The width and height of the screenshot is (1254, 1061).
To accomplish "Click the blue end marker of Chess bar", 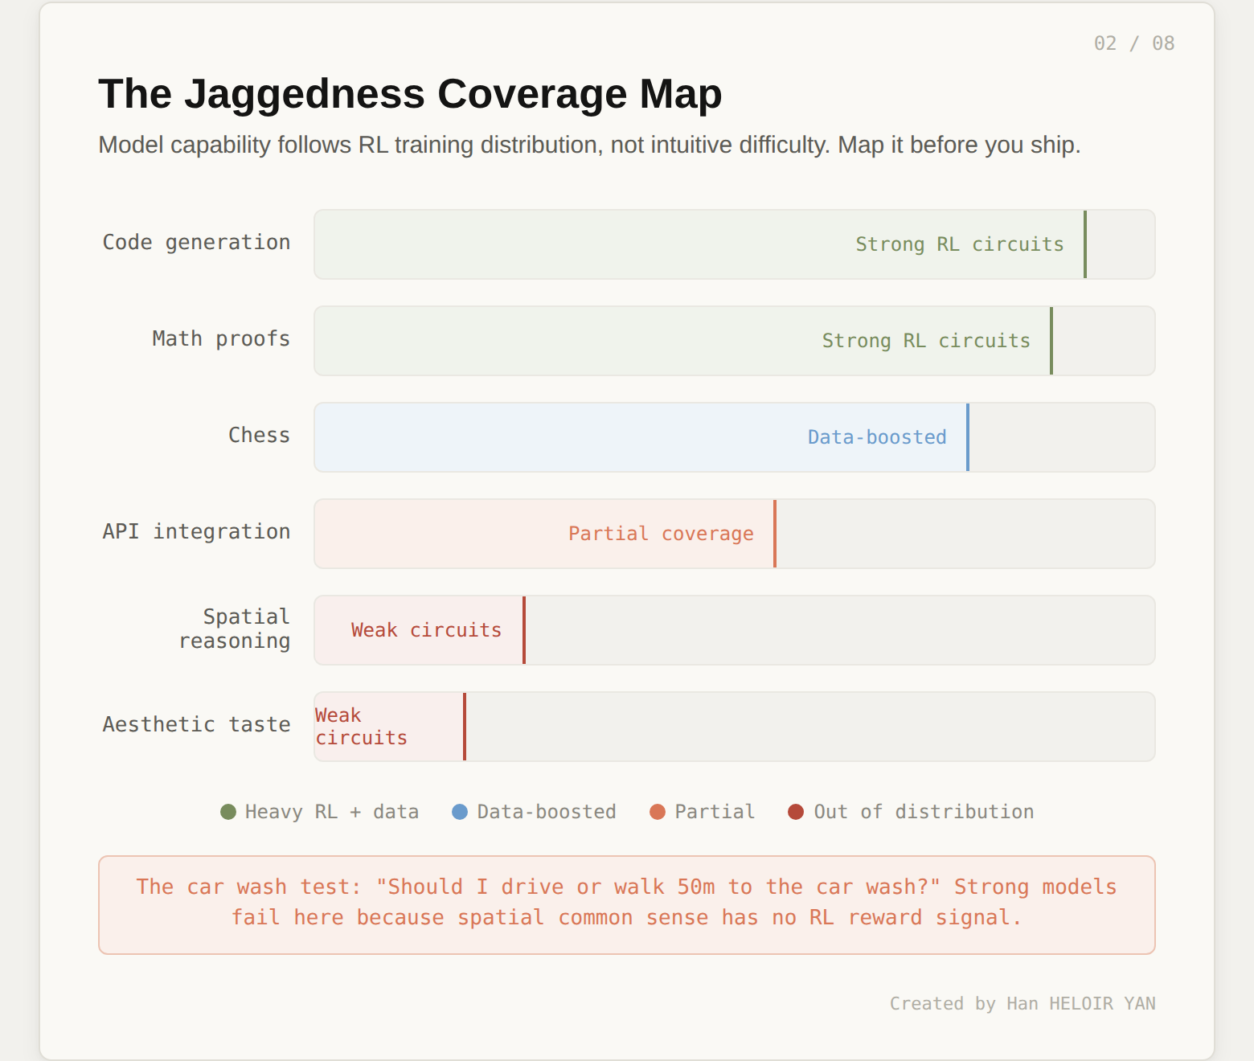I will coord(968,437).
